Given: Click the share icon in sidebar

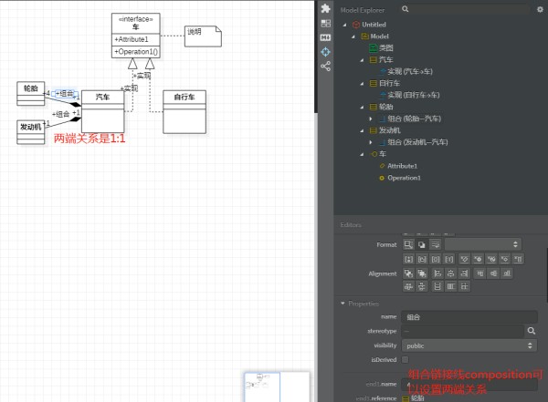Looking at the screenshot, I should [x=325, y=67].
